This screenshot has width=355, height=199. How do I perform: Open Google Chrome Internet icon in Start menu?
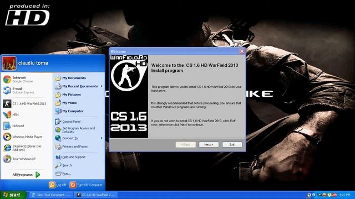[7, 80]
